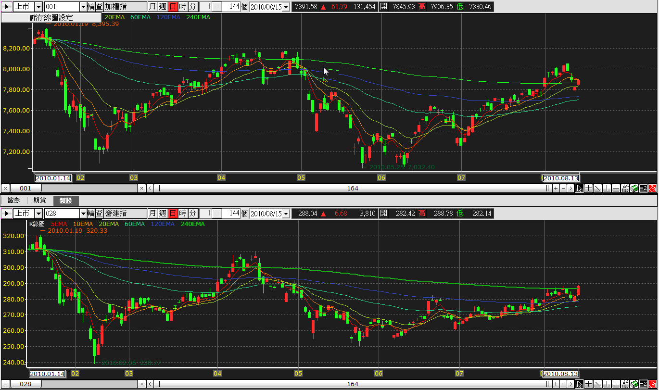Image resolution: width=659 pixels, height=390 pixels.
Task: Select arrow pointer tool in top chart toolbar
Action: [579, 188]
